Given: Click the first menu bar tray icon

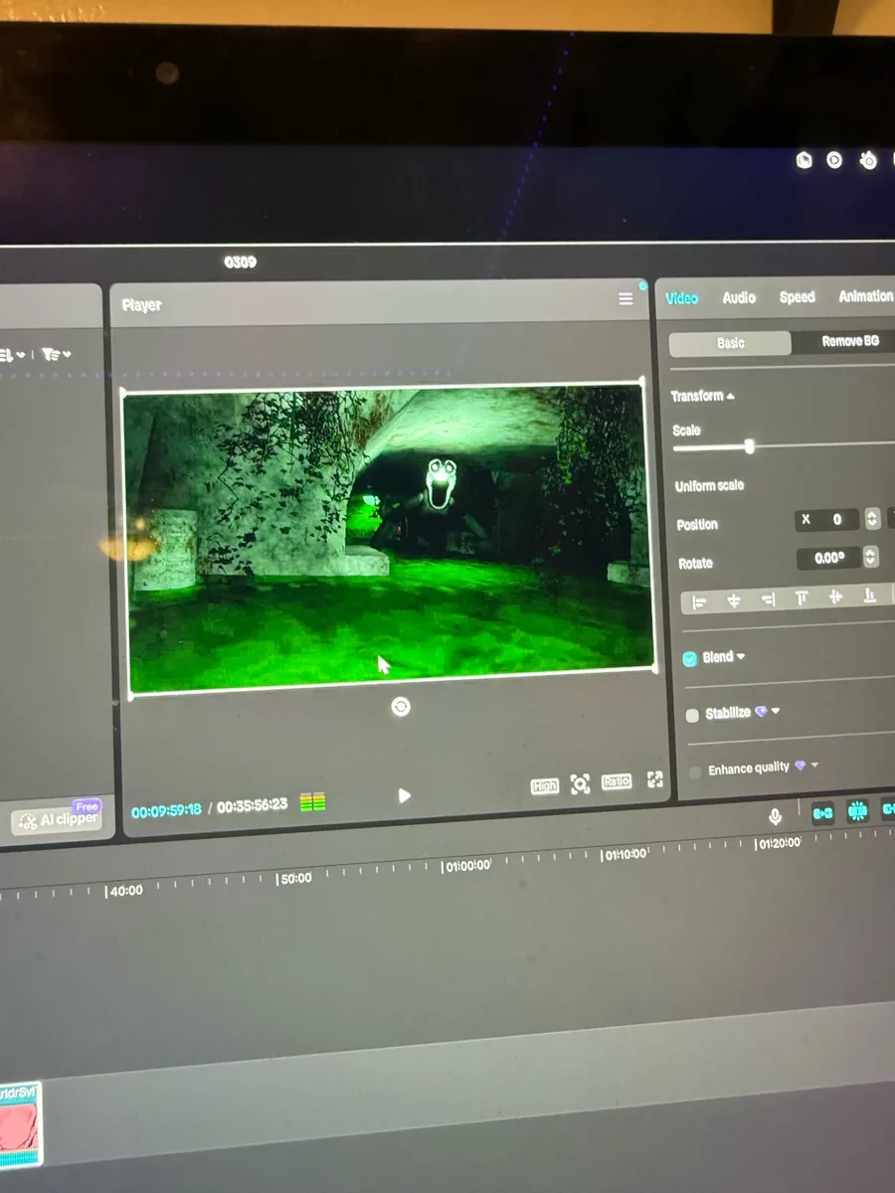Looking at the screenshot, I should (x=805, y=160).
